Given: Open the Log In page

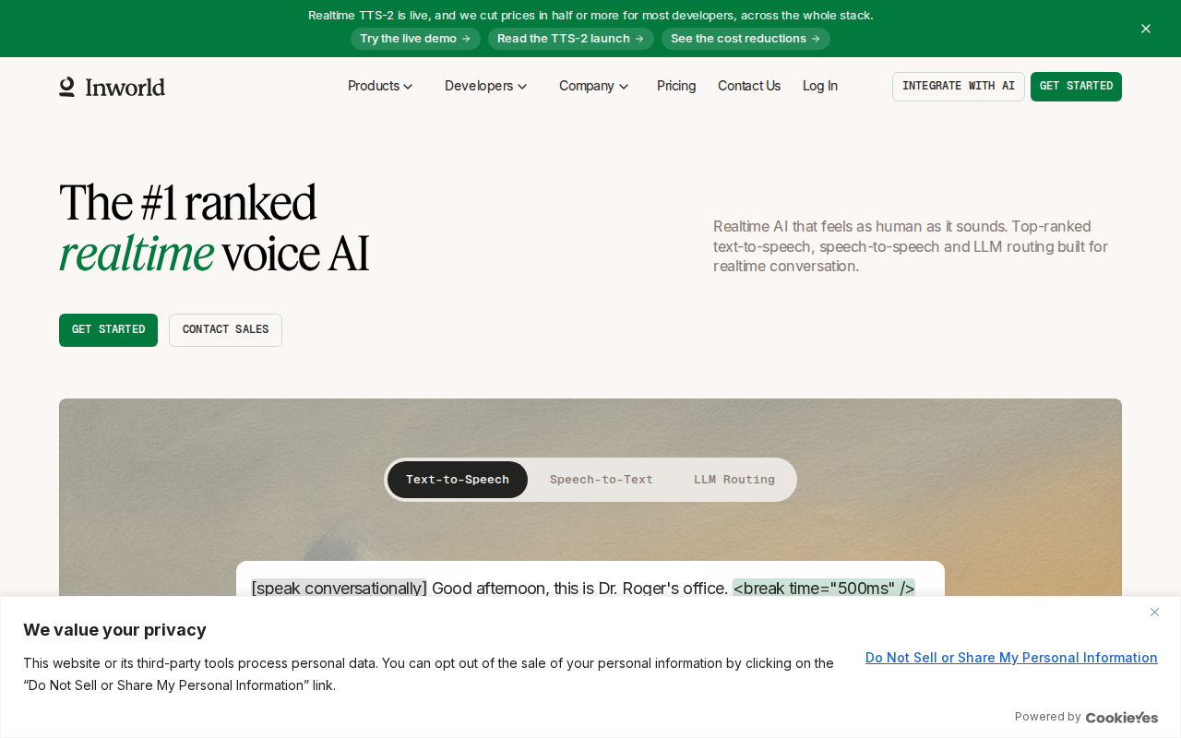Looking at the screenshot, I should click(x=820, y=86).
